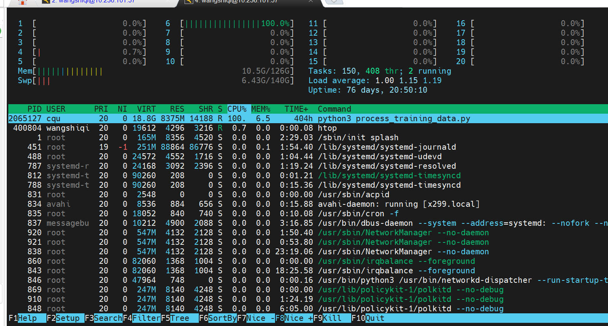Select python3 process_training_data.py process row
The width and height of the screenshot is (608, 326).
[x=308, y=118]
